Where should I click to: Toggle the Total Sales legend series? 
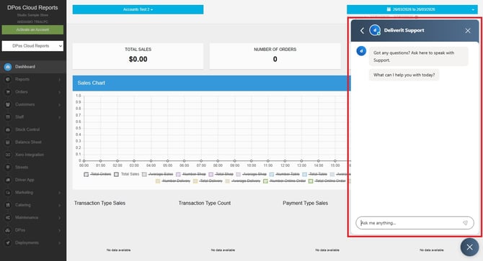[127, 174]
